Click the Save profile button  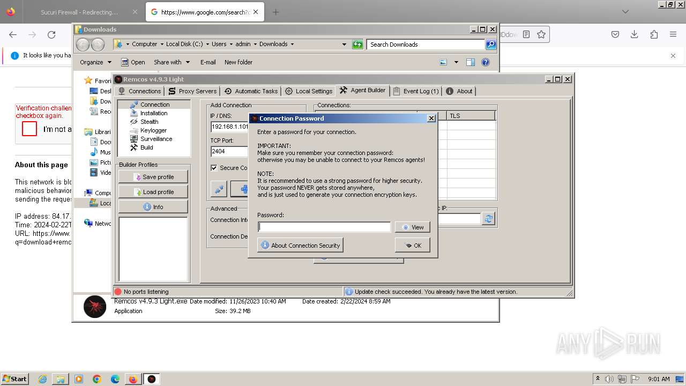tap(153, 177)
